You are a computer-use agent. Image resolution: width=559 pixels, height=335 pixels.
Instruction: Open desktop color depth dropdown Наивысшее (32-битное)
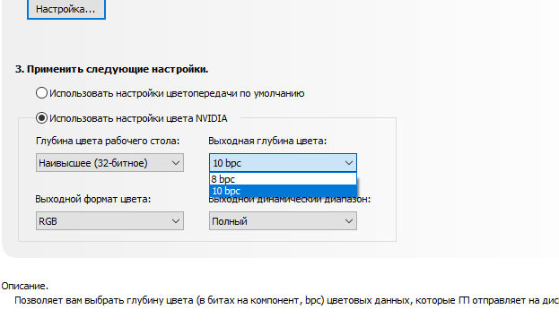tap(109, 163)
